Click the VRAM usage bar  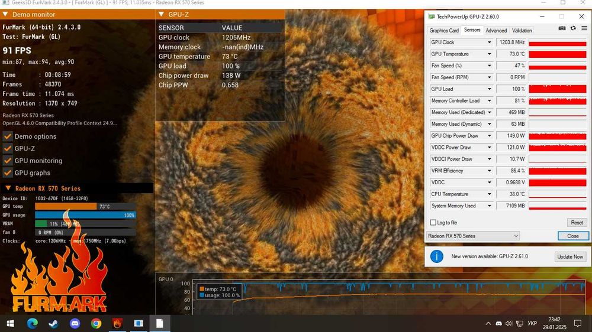(x=85, y=224)
